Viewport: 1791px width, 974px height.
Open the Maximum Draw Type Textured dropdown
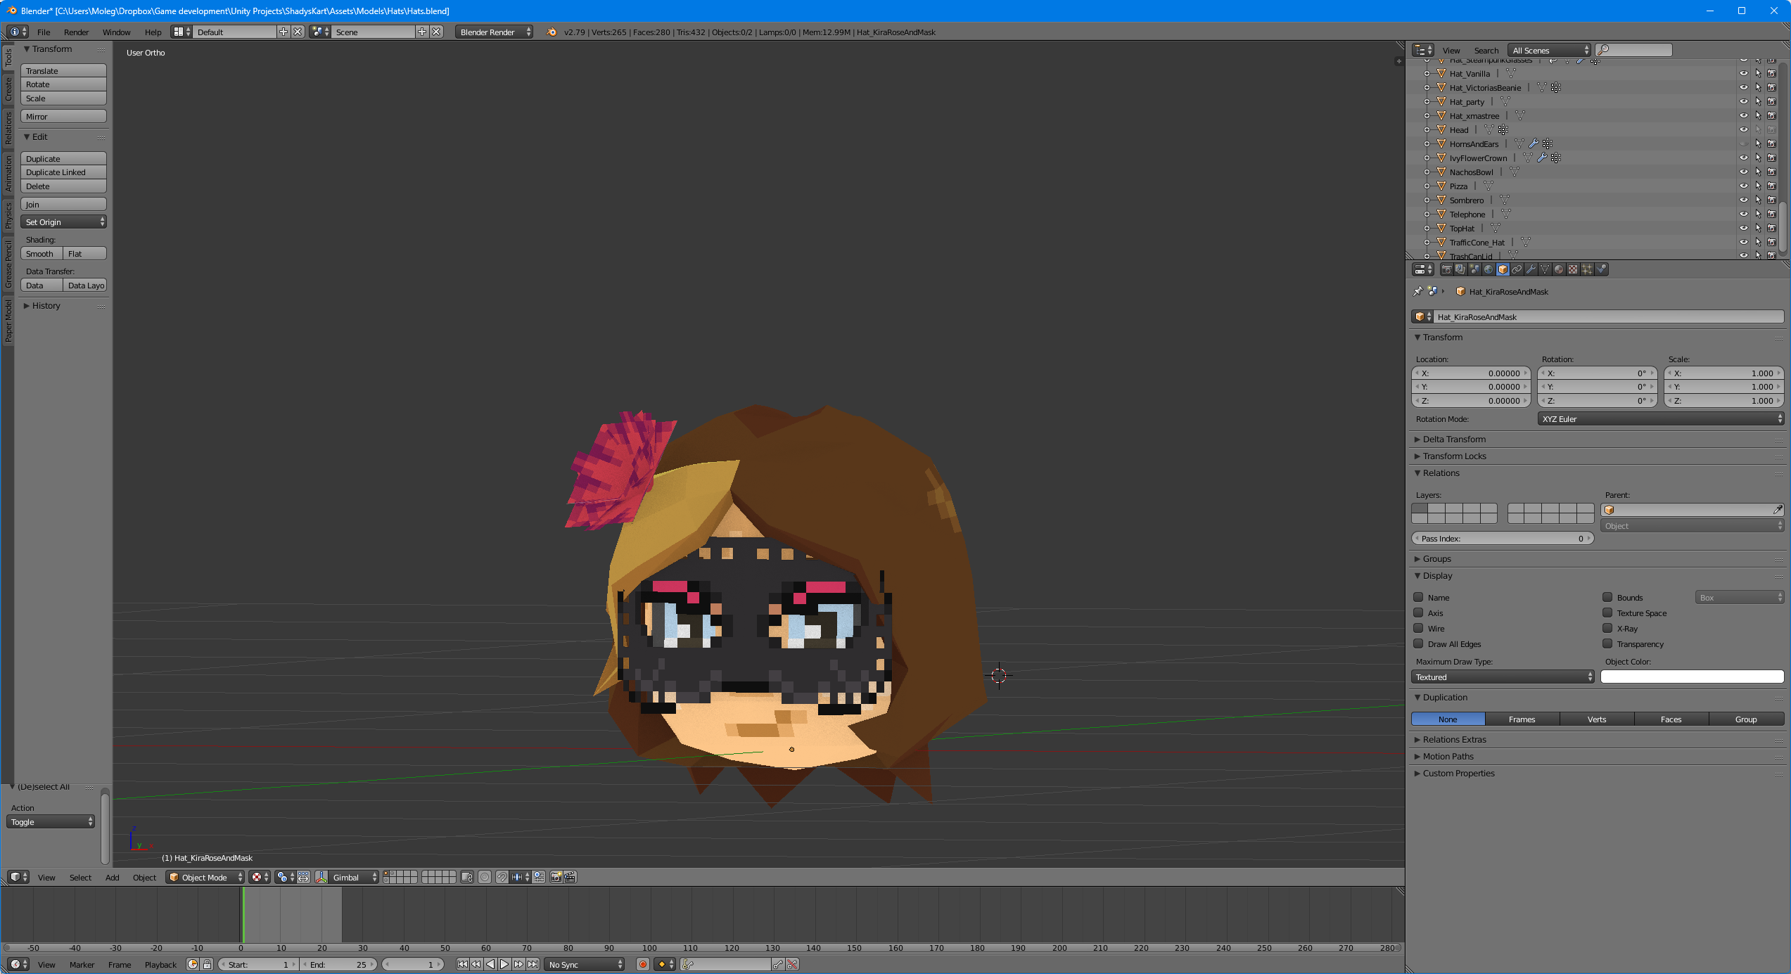1503,677
